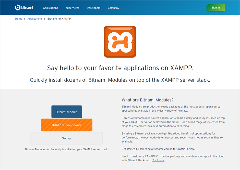The image size is (240, 170).
Task: Follow the 'Try it now' Stacksmith link
Action: tap(158, 160)
